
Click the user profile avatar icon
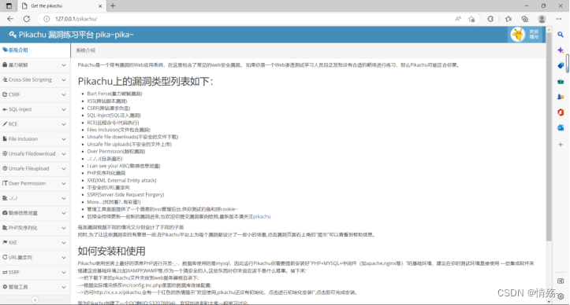click(x=542, y=19)
